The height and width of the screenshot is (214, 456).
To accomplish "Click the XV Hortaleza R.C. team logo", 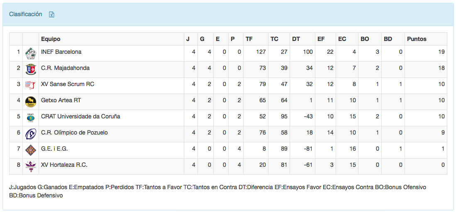I will tap(30, 166).
